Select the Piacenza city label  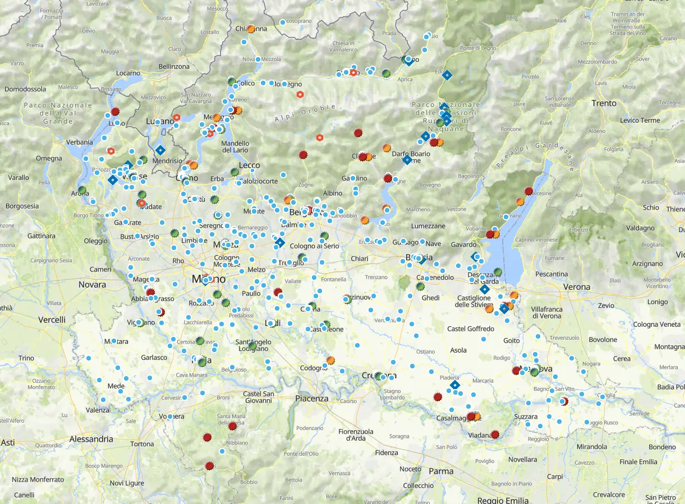312,399
